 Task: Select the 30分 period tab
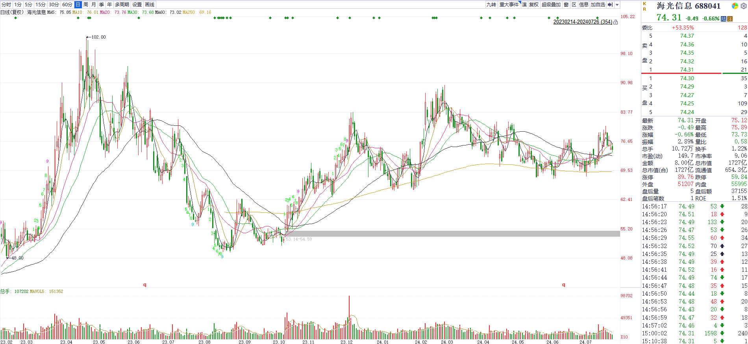coord(54,5)
